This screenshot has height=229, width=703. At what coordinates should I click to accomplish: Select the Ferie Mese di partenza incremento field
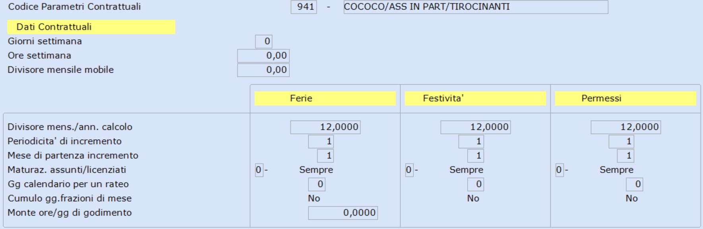pyautogui.click(x=325, y=156)
